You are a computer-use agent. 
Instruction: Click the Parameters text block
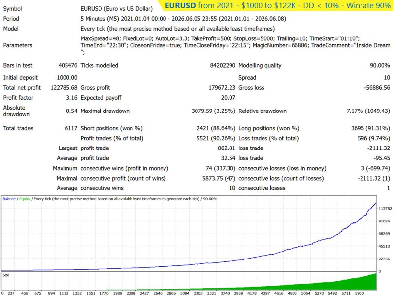coord(235,45)
